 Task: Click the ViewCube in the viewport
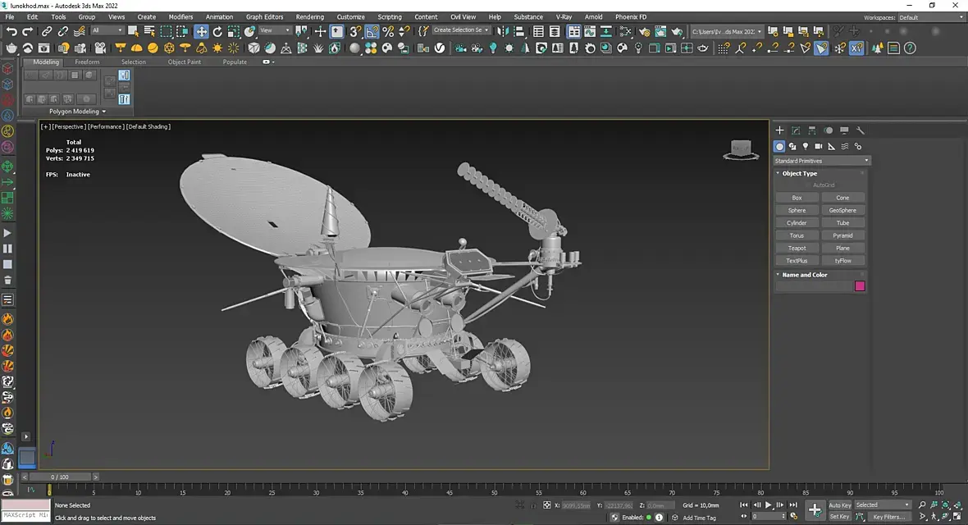point(741,149)
